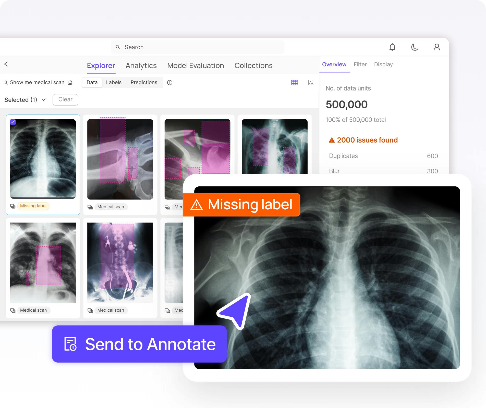Switch to the scatter plot view icon
The width and height of the screenshot is (486, 408).
tap(311, 83)
